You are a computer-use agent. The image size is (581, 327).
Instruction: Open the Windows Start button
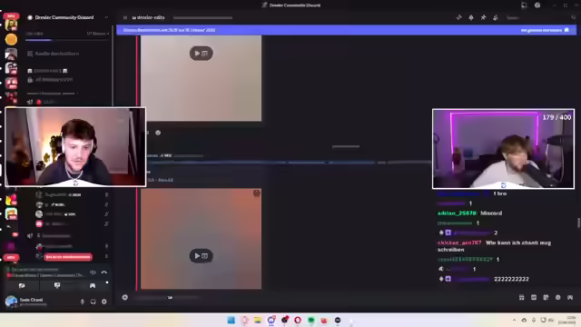pos(231,320)
